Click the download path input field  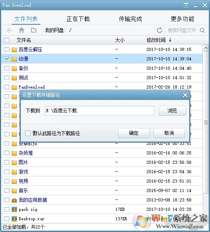coord(100,111)
